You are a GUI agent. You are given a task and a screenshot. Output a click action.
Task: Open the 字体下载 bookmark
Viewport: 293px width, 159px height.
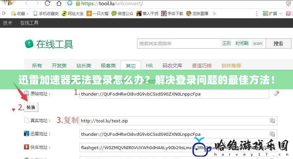(172, 14)
